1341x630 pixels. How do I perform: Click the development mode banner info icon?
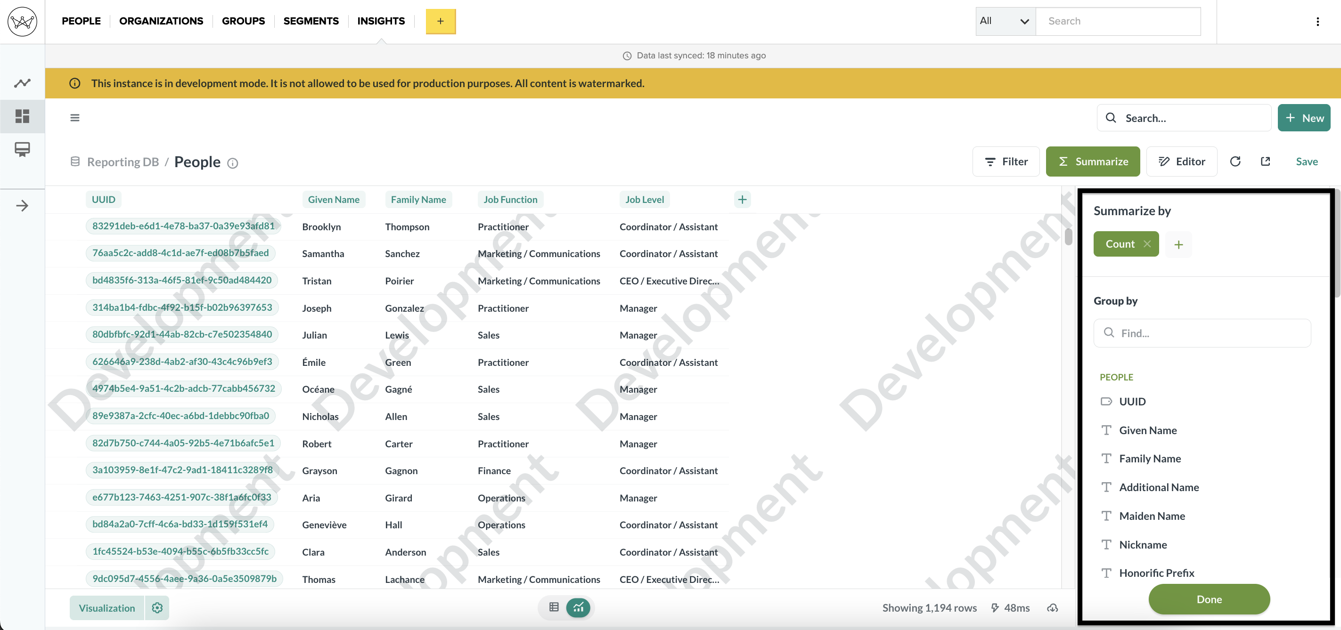point(75,83)
